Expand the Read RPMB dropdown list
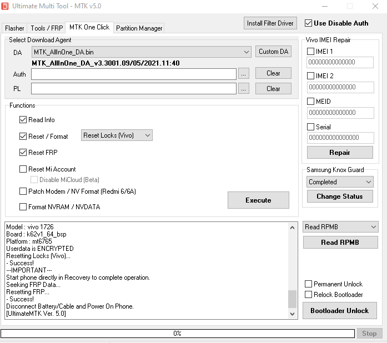The height and width of the screenshot is (343, 387). tap(340, 227)
